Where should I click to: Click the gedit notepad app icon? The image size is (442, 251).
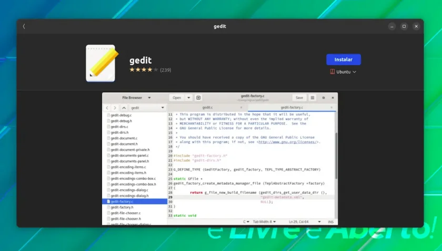(102, 64)
